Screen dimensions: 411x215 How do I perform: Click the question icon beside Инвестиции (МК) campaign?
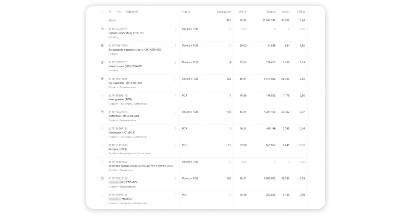102,62
